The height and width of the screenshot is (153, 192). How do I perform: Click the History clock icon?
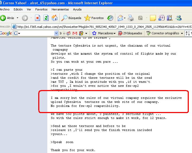coord(110,18)
